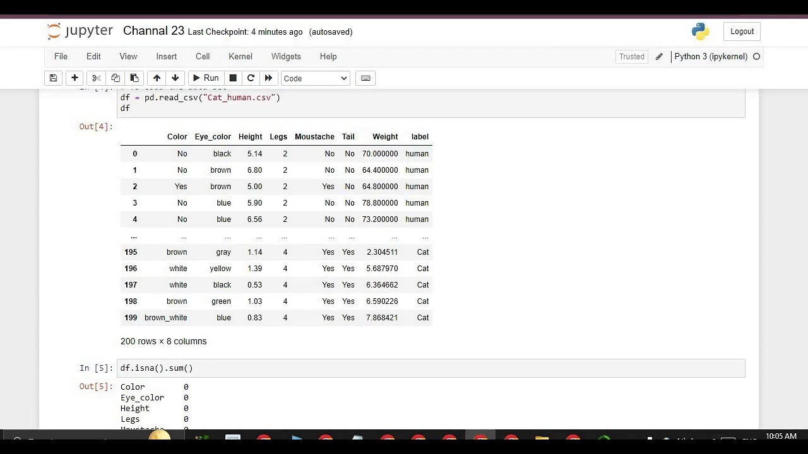Click the 200 rows × 8 columns summary

coord(163,341)
